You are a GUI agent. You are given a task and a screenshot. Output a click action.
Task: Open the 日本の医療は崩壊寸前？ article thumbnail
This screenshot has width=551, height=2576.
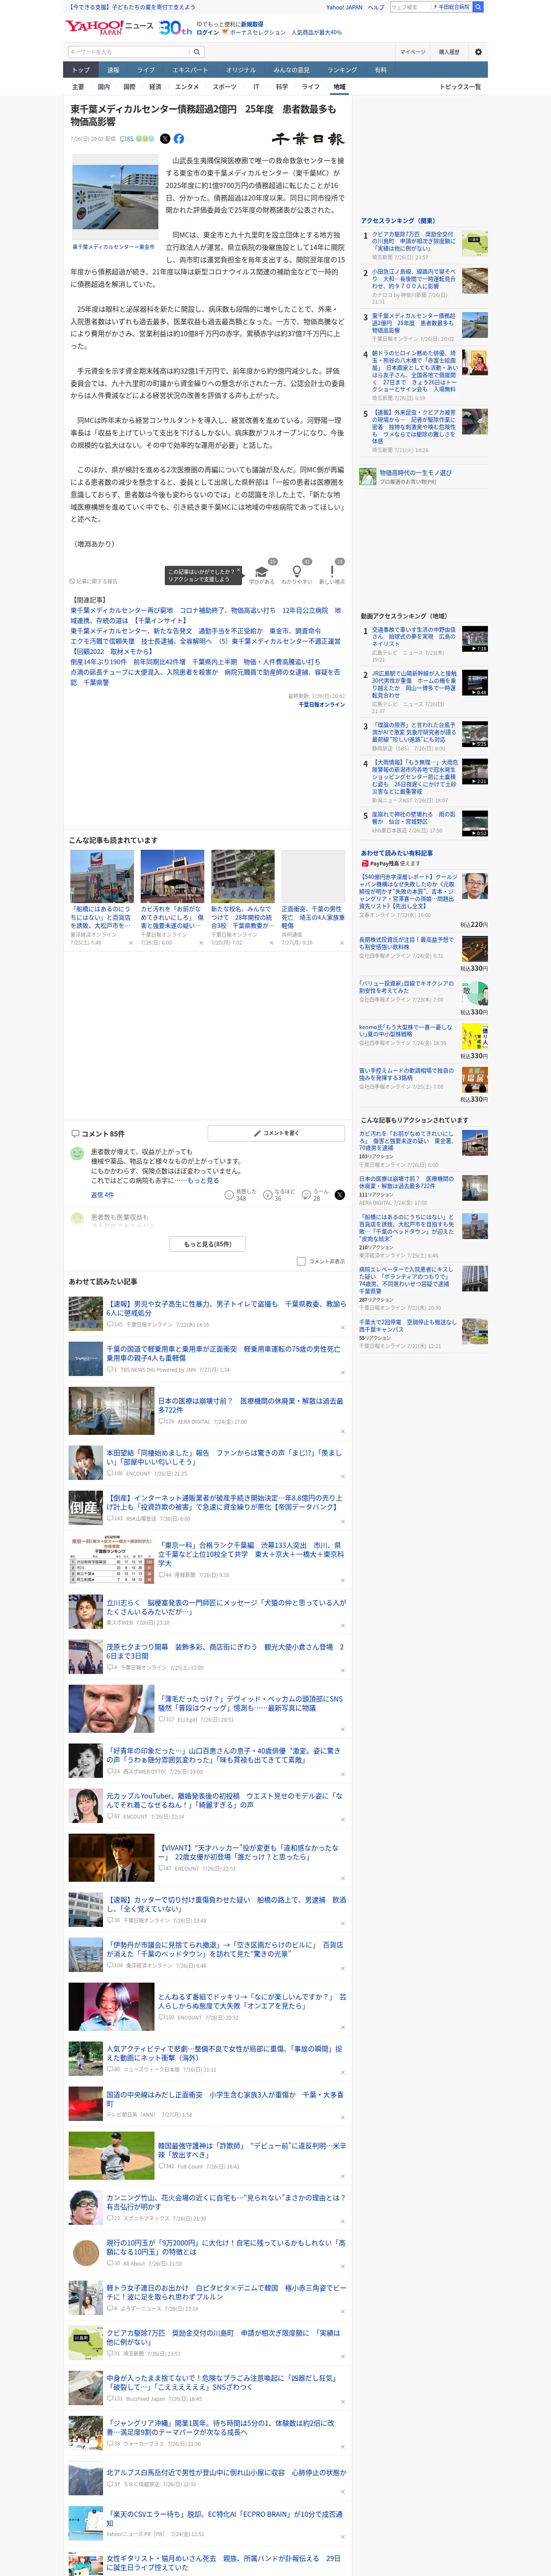tap(111, 1410)
